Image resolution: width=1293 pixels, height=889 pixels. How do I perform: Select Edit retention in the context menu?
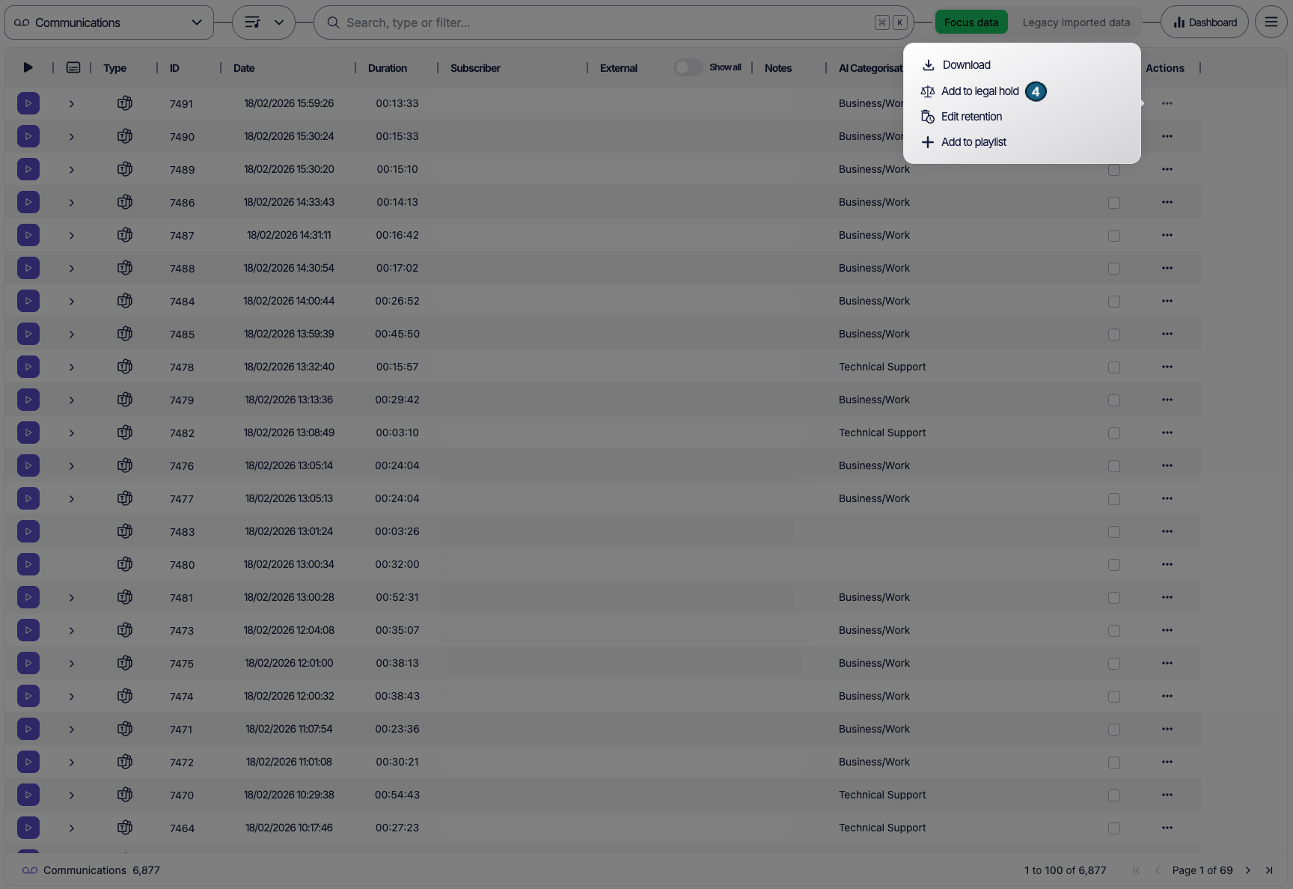click(970, 117)
